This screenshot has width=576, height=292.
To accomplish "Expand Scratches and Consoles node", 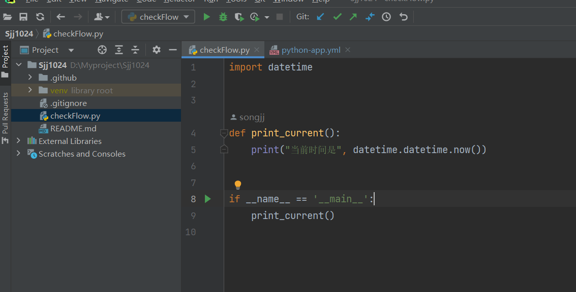I will tap(18, 154).
